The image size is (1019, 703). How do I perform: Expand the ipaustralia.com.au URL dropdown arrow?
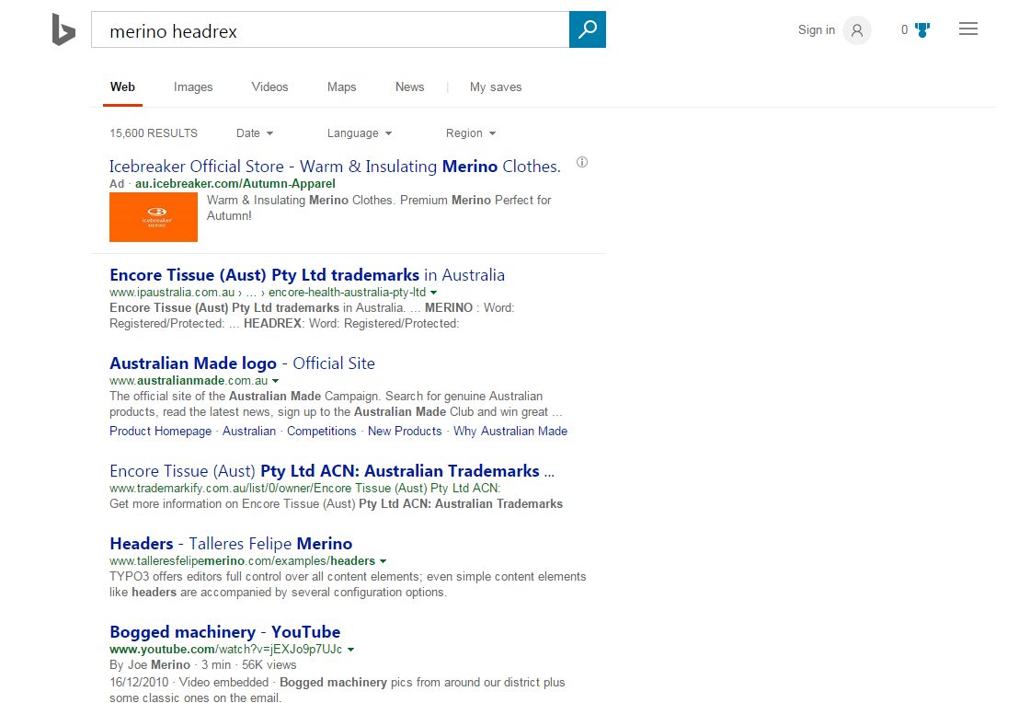click(434, 293)
